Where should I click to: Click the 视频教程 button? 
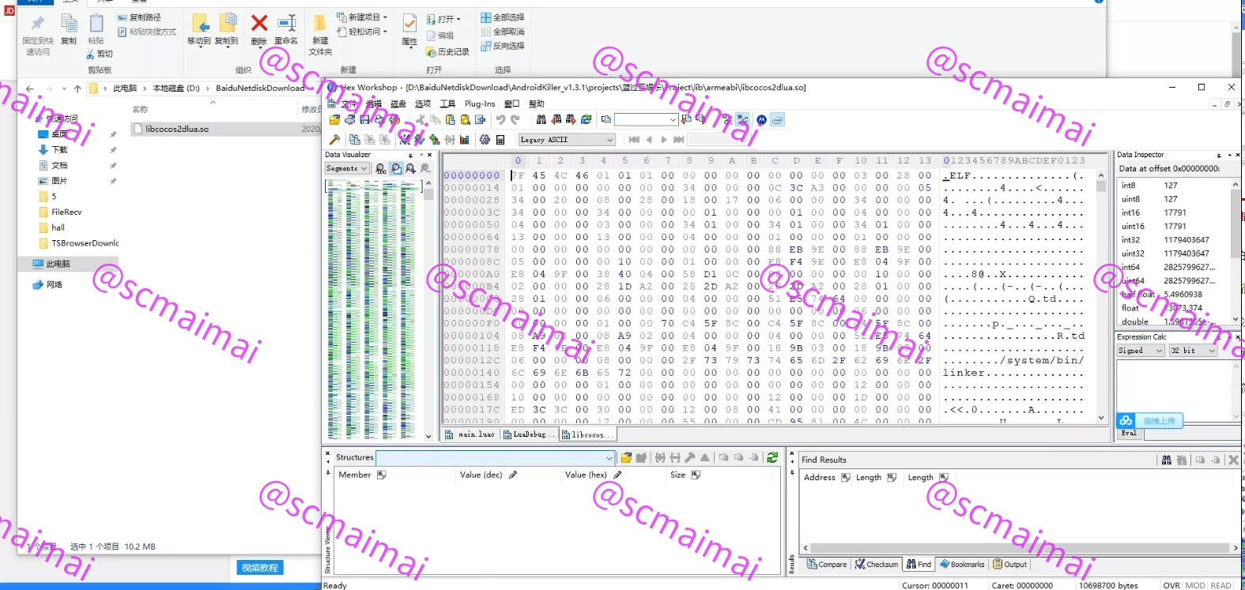[260, 568]
